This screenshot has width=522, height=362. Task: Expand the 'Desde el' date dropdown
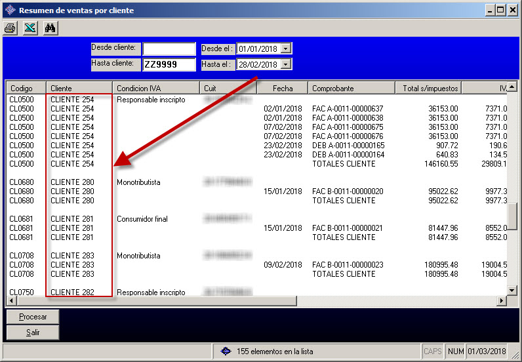(x=286, y=49)
